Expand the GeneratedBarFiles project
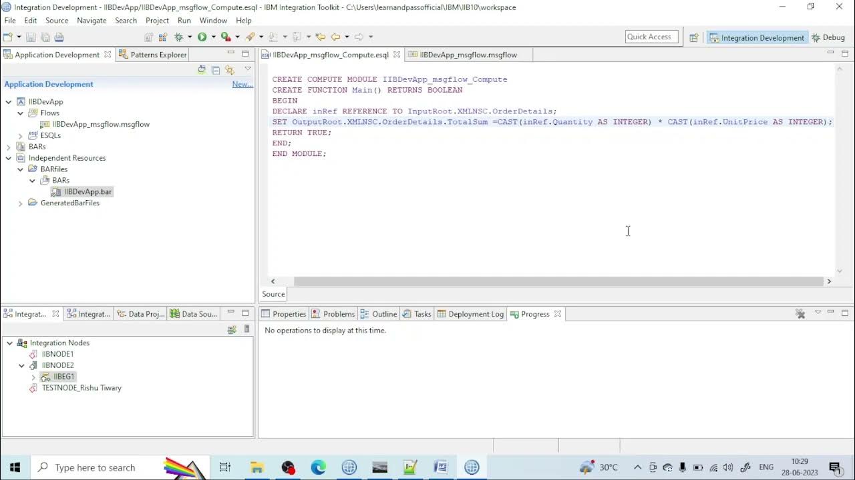 21,203
